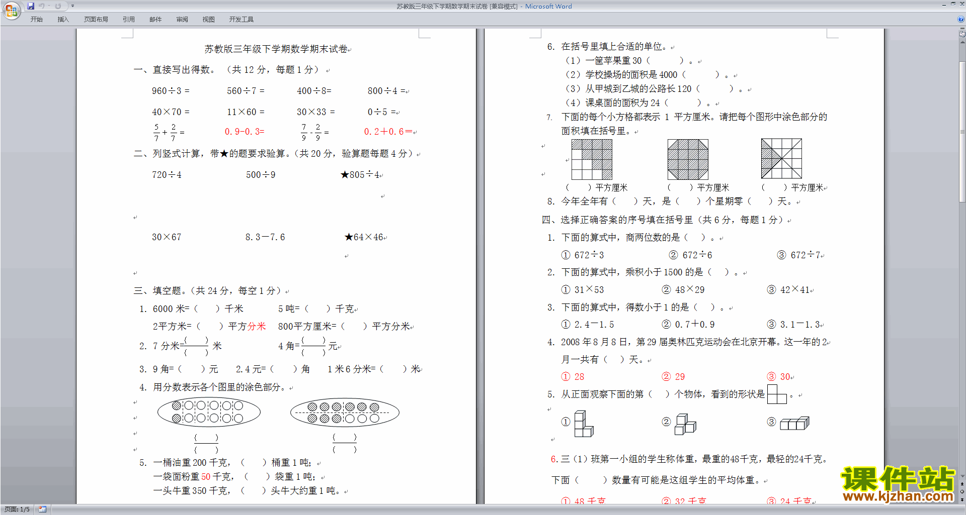Click option ③ 672÷7
The width and height of the screenshot is (966, 515).
(x=798, y=255)
